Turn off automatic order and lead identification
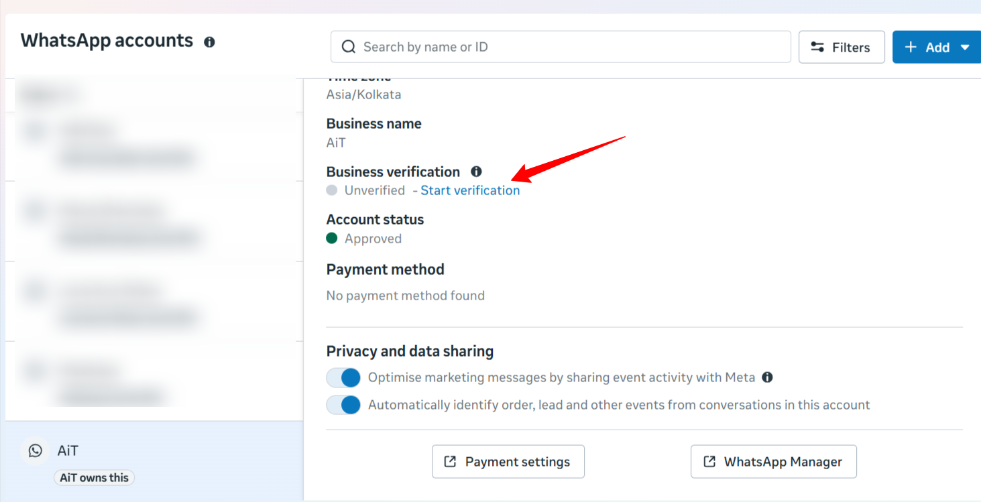 [343, 405]
